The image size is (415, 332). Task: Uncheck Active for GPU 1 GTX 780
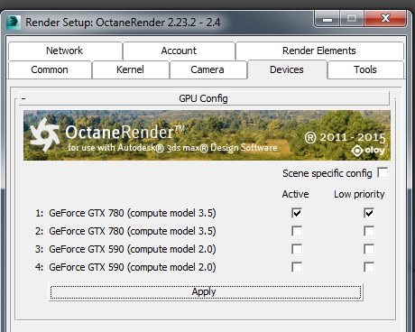coord(297,213)
